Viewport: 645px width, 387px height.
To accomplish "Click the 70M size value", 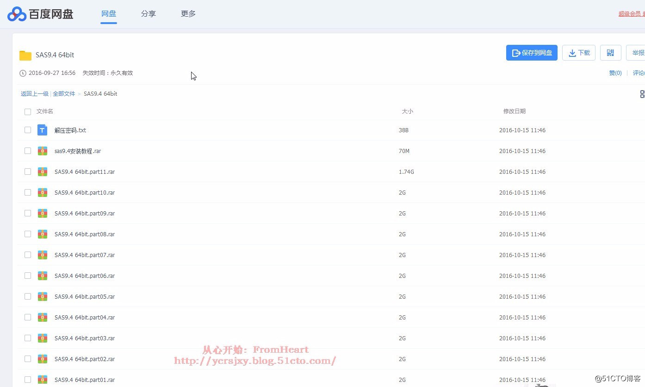I will point(404,151).
